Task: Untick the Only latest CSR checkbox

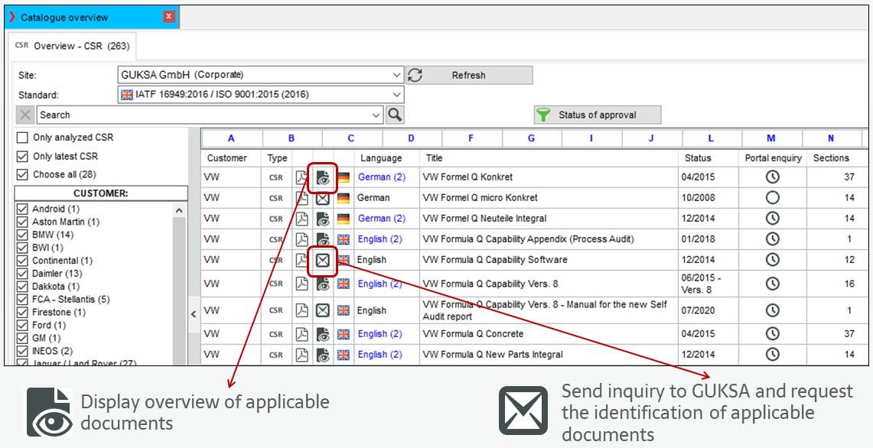Action: [22, 157]
